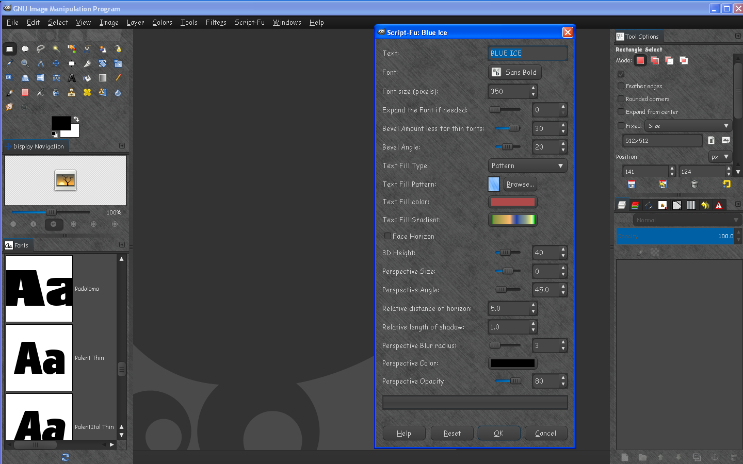Select the Move tool
This screenshot has height=464, width=743.
56,63
